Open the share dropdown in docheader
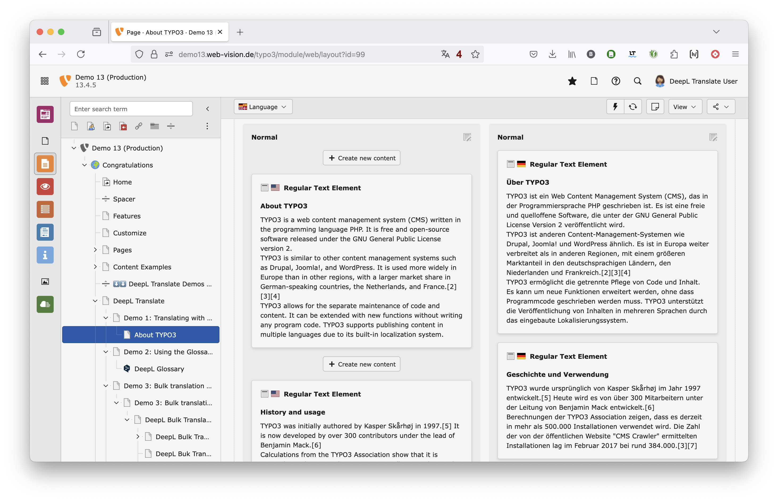 pos(721,107)
